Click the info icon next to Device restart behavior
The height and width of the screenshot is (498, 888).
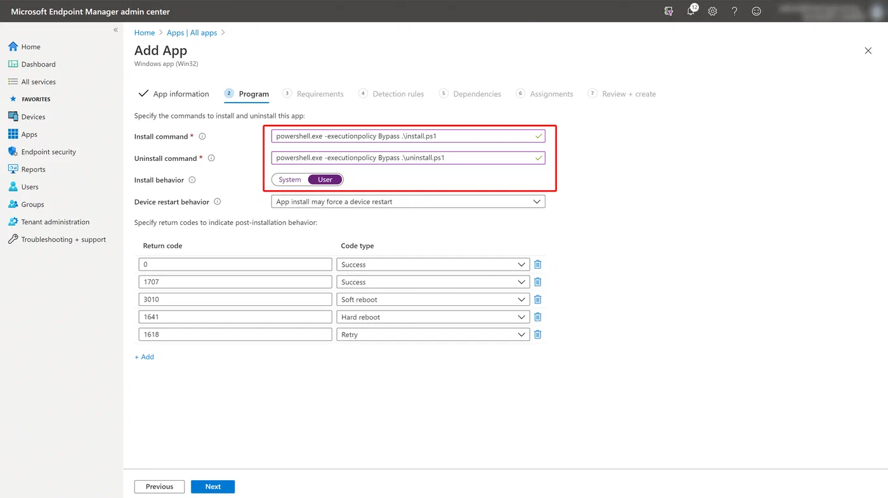[218, 201]
